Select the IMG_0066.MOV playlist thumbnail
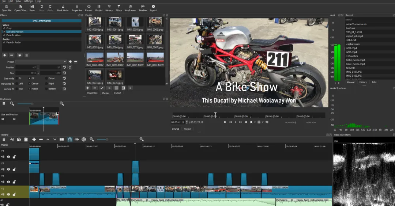395x206 pixels. [x=95, y=58]
